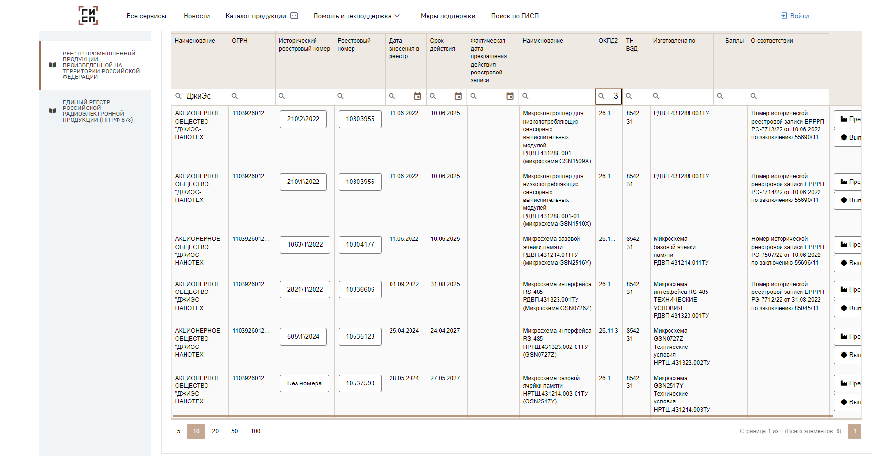This screenshot has width=875, height=456.
Task: Click the factory-icon button in row 10537593
Action: 848,383
